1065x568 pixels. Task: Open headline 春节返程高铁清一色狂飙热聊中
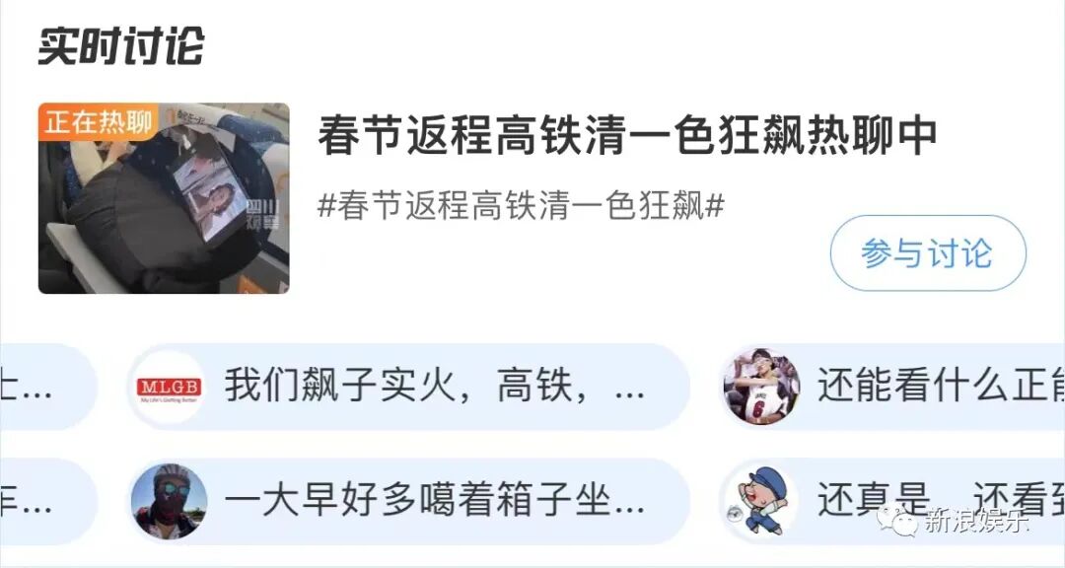point(627,136)
